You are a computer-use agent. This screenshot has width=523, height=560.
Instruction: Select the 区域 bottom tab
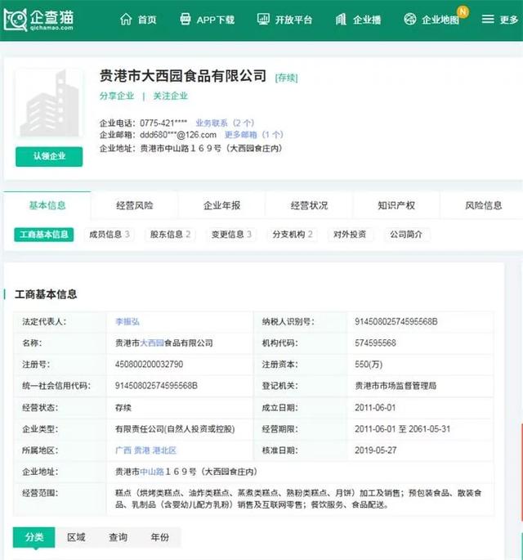pos(76,537)
